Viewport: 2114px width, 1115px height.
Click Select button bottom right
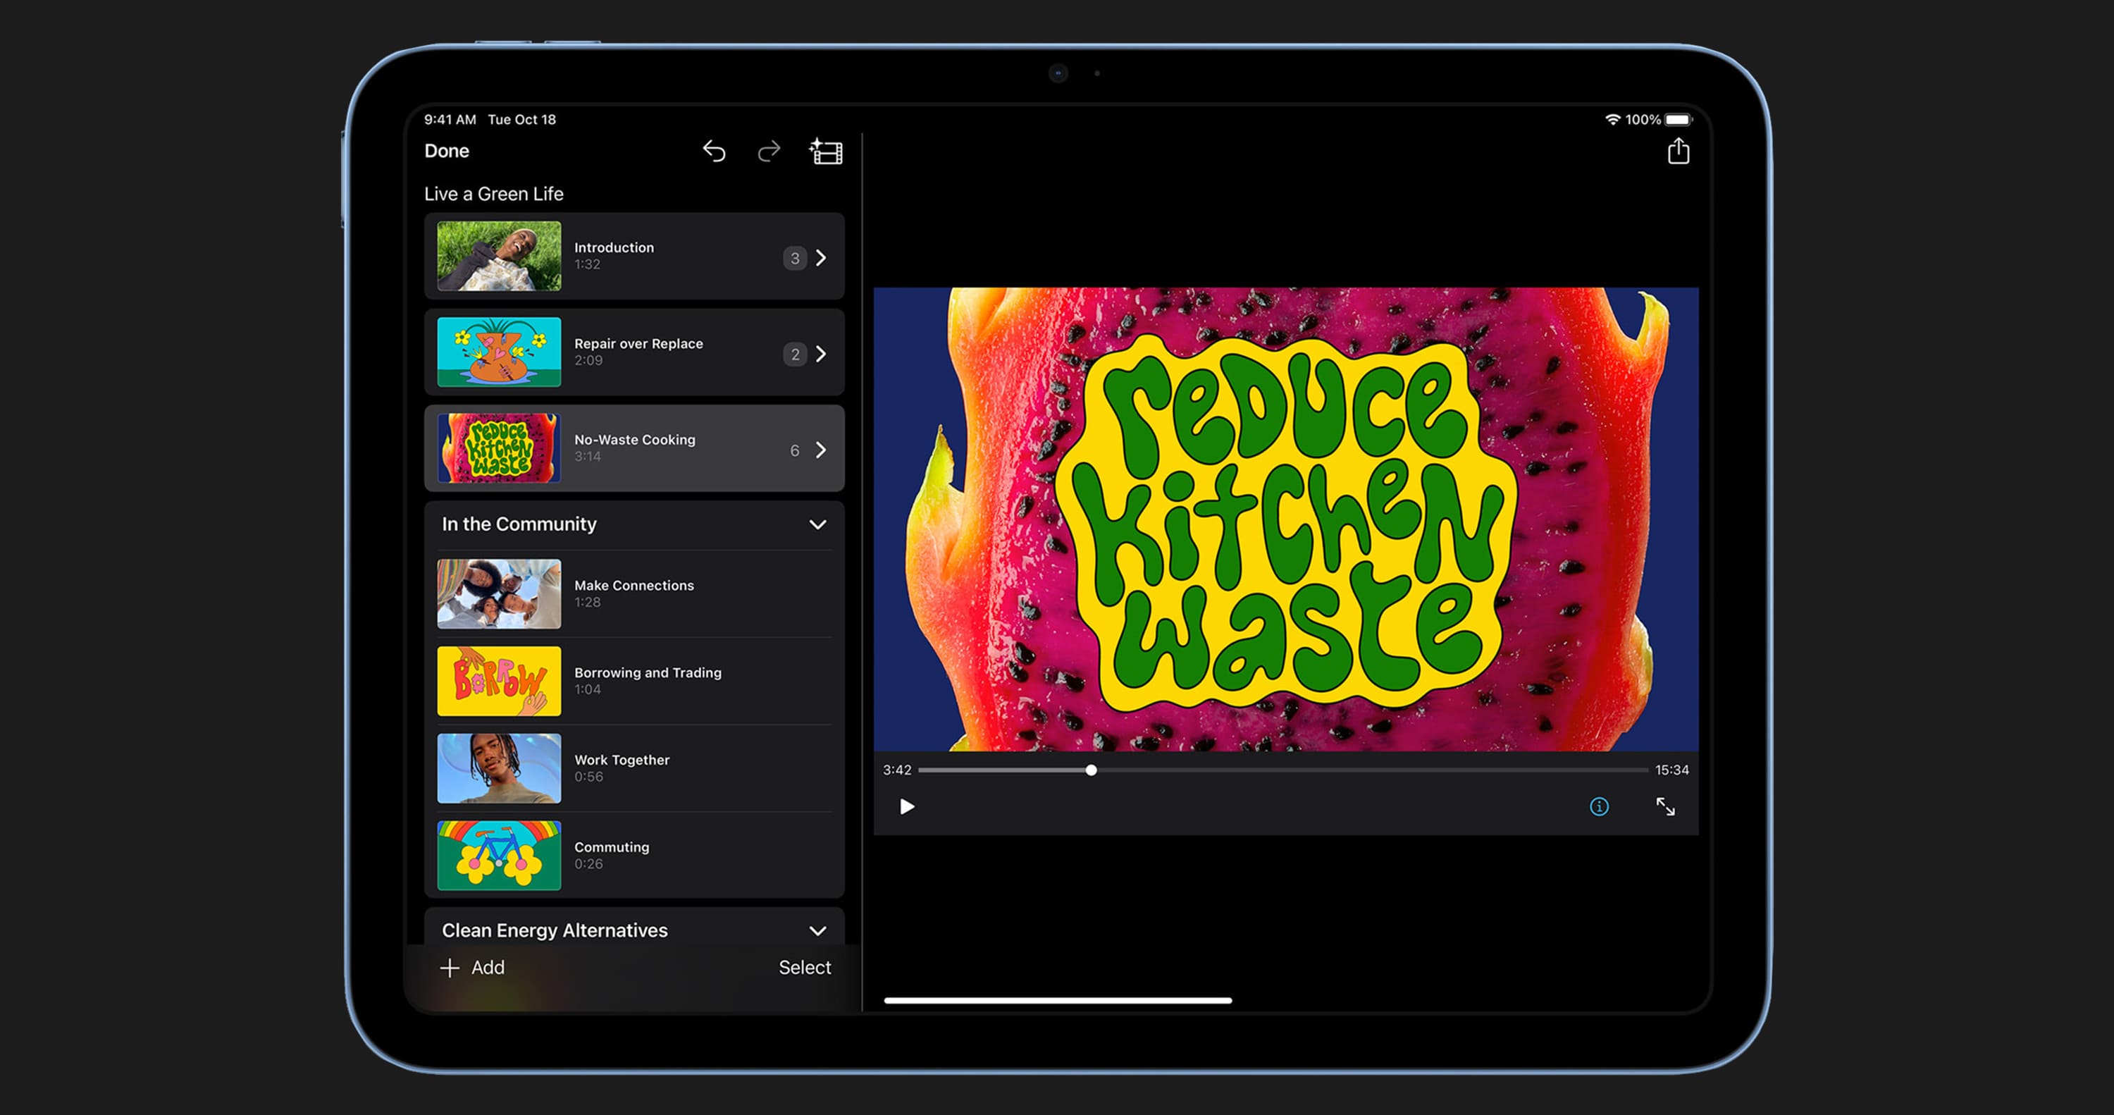coord(804,966)
